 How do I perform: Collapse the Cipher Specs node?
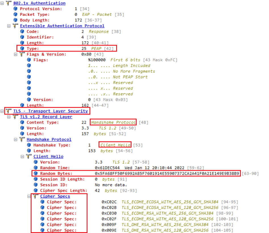tap(29, 196)
